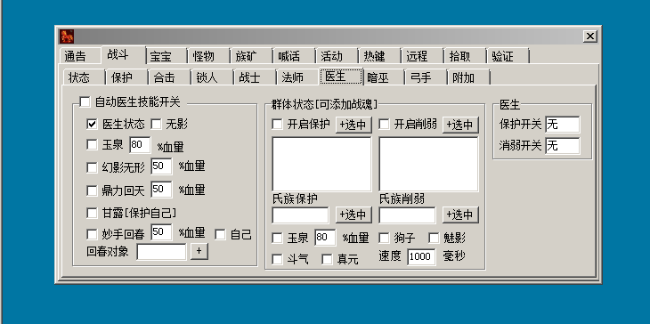Click +选中 button next to 氏族削弱 field

coord(460,215)
